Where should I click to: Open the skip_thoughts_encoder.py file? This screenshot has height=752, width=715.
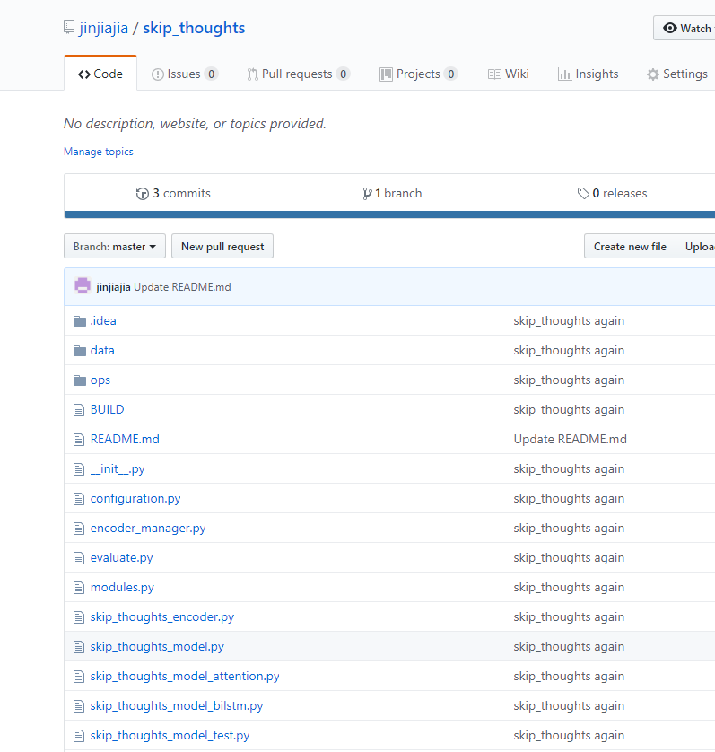pos(162,617)
